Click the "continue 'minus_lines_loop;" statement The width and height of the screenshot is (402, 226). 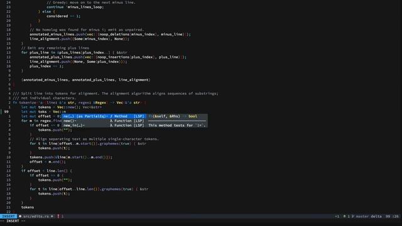pos(75,7)
